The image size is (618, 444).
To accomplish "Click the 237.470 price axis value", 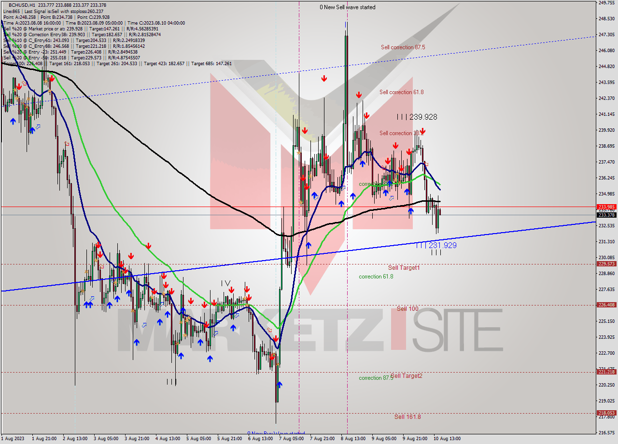I will 606,162.
